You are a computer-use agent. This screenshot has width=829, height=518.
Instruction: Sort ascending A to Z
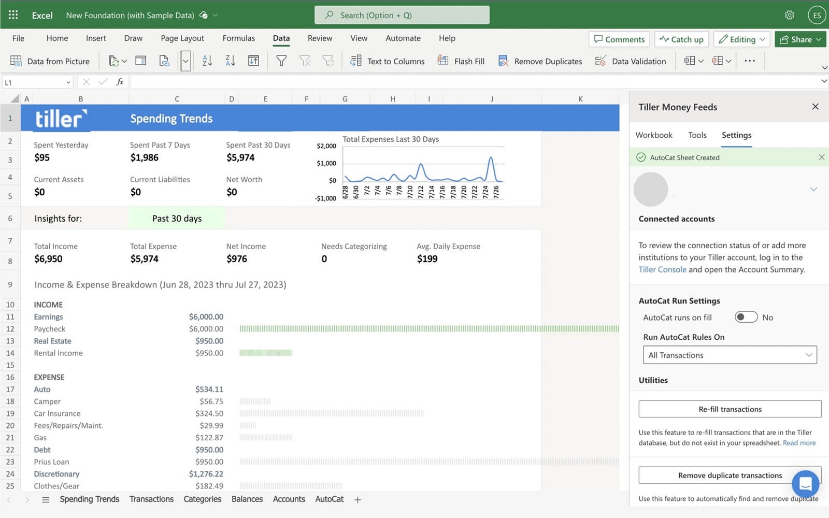(x=207, y=61)
